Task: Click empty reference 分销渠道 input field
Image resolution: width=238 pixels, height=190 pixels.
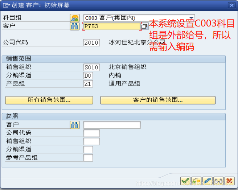Action: point(88,150)
